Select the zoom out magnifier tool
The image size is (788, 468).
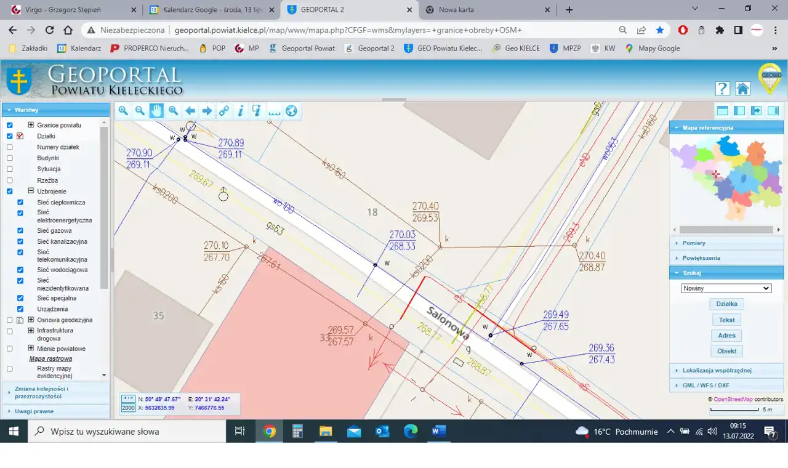tap(140, 111)
